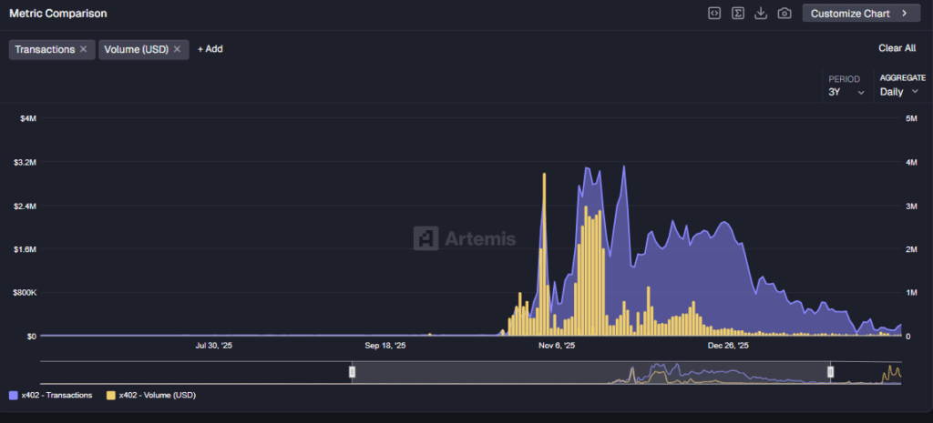Click the left range slider handle

click(353, 371)
